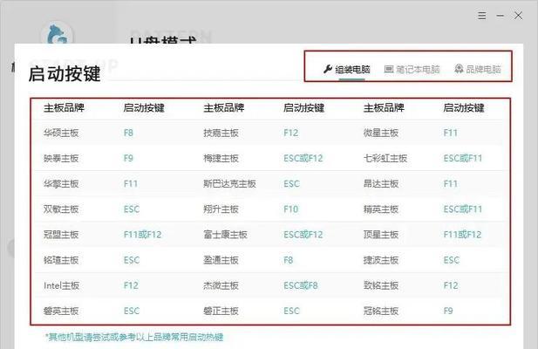Image resolution: width=538 pixels, height=349 pixels.
Task: Click the large 启动按键 dialog heading
Action: (x=65, y=74)
